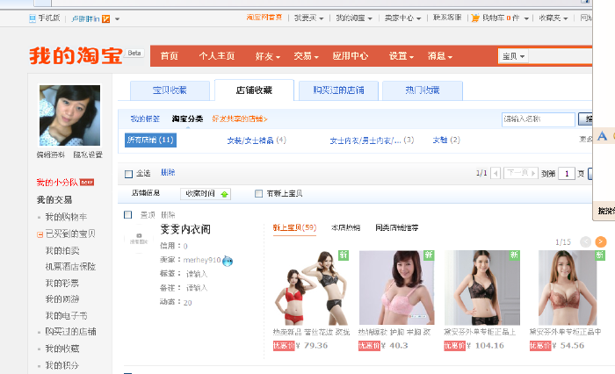Open the 设置 dropdown menu

pyautogui.click(x=402, y=56)
